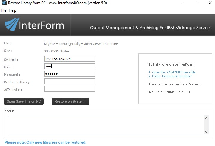Click 'Output Management & Archiving' banner text
The height and width of the screenshot is (146, 215).
point(150,28)
